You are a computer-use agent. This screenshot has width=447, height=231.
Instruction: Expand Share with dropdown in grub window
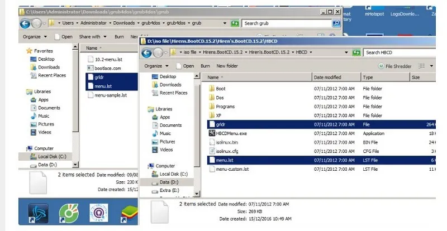[x=92, y=37]
